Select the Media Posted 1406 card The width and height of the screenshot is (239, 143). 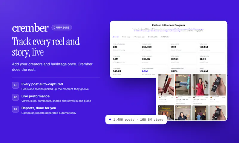point(183,47)
